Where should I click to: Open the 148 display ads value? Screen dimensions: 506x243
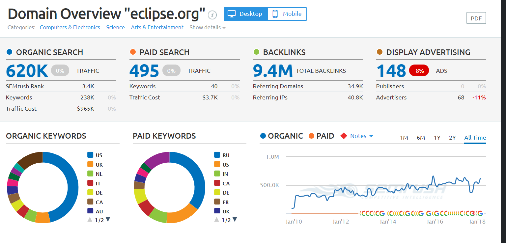(x=391, y=70)
